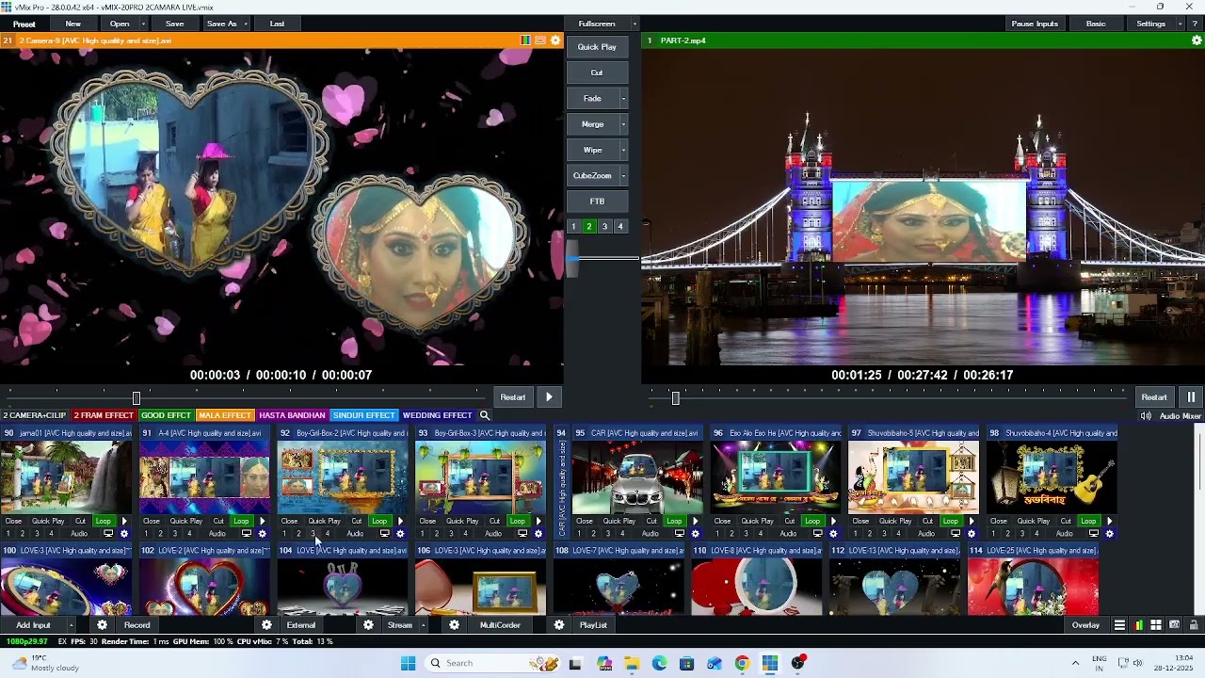Open output settings gear in green header
Screen dimensions: 1205x678
pyautogui.click(x=1197, y=40)
